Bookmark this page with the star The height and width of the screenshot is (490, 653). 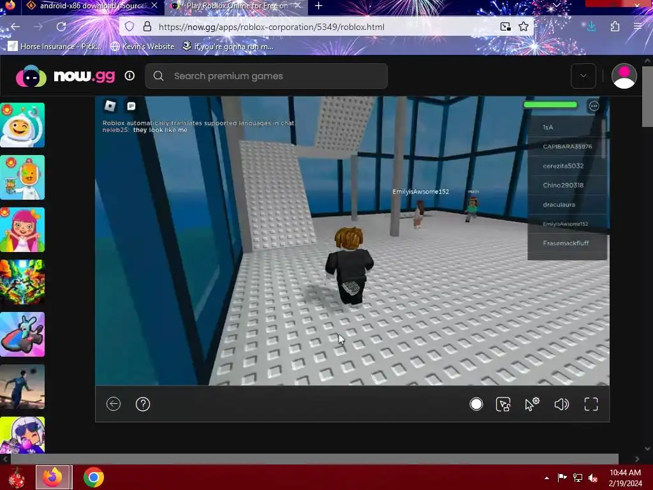524,27
